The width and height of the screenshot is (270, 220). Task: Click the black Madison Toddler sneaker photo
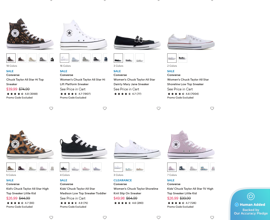click(x=83, y=144)
